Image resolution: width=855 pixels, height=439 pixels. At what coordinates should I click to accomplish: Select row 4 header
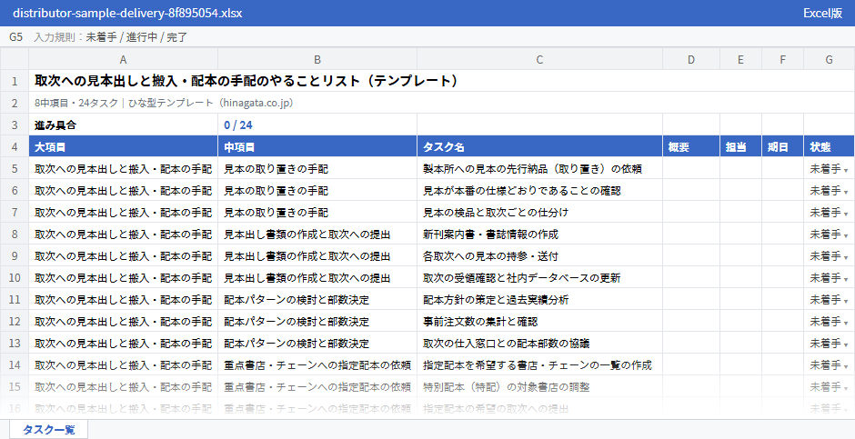[15, 147]
